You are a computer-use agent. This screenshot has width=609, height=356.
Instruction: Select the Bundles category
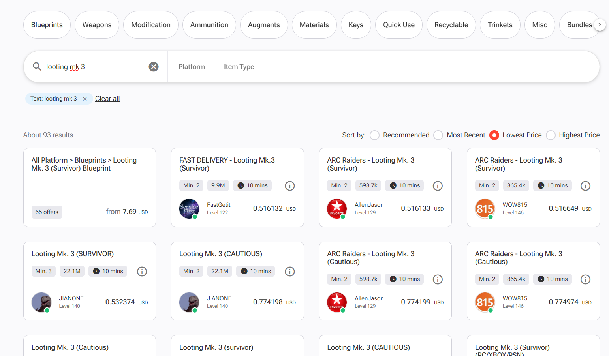point(579,25)
